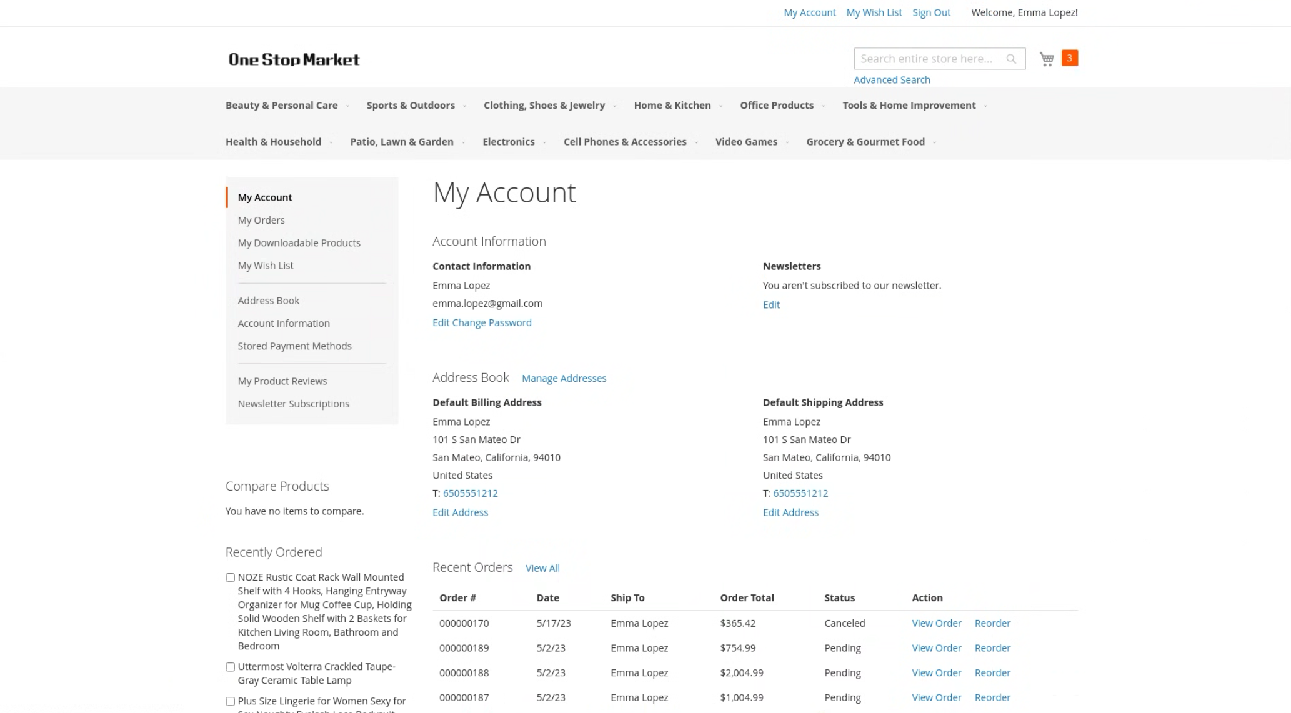Click the search magnifier icon

(x=1010, y=59)
